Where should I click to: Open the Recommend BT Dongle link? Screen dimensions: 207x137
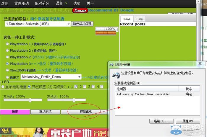(111, 10)
